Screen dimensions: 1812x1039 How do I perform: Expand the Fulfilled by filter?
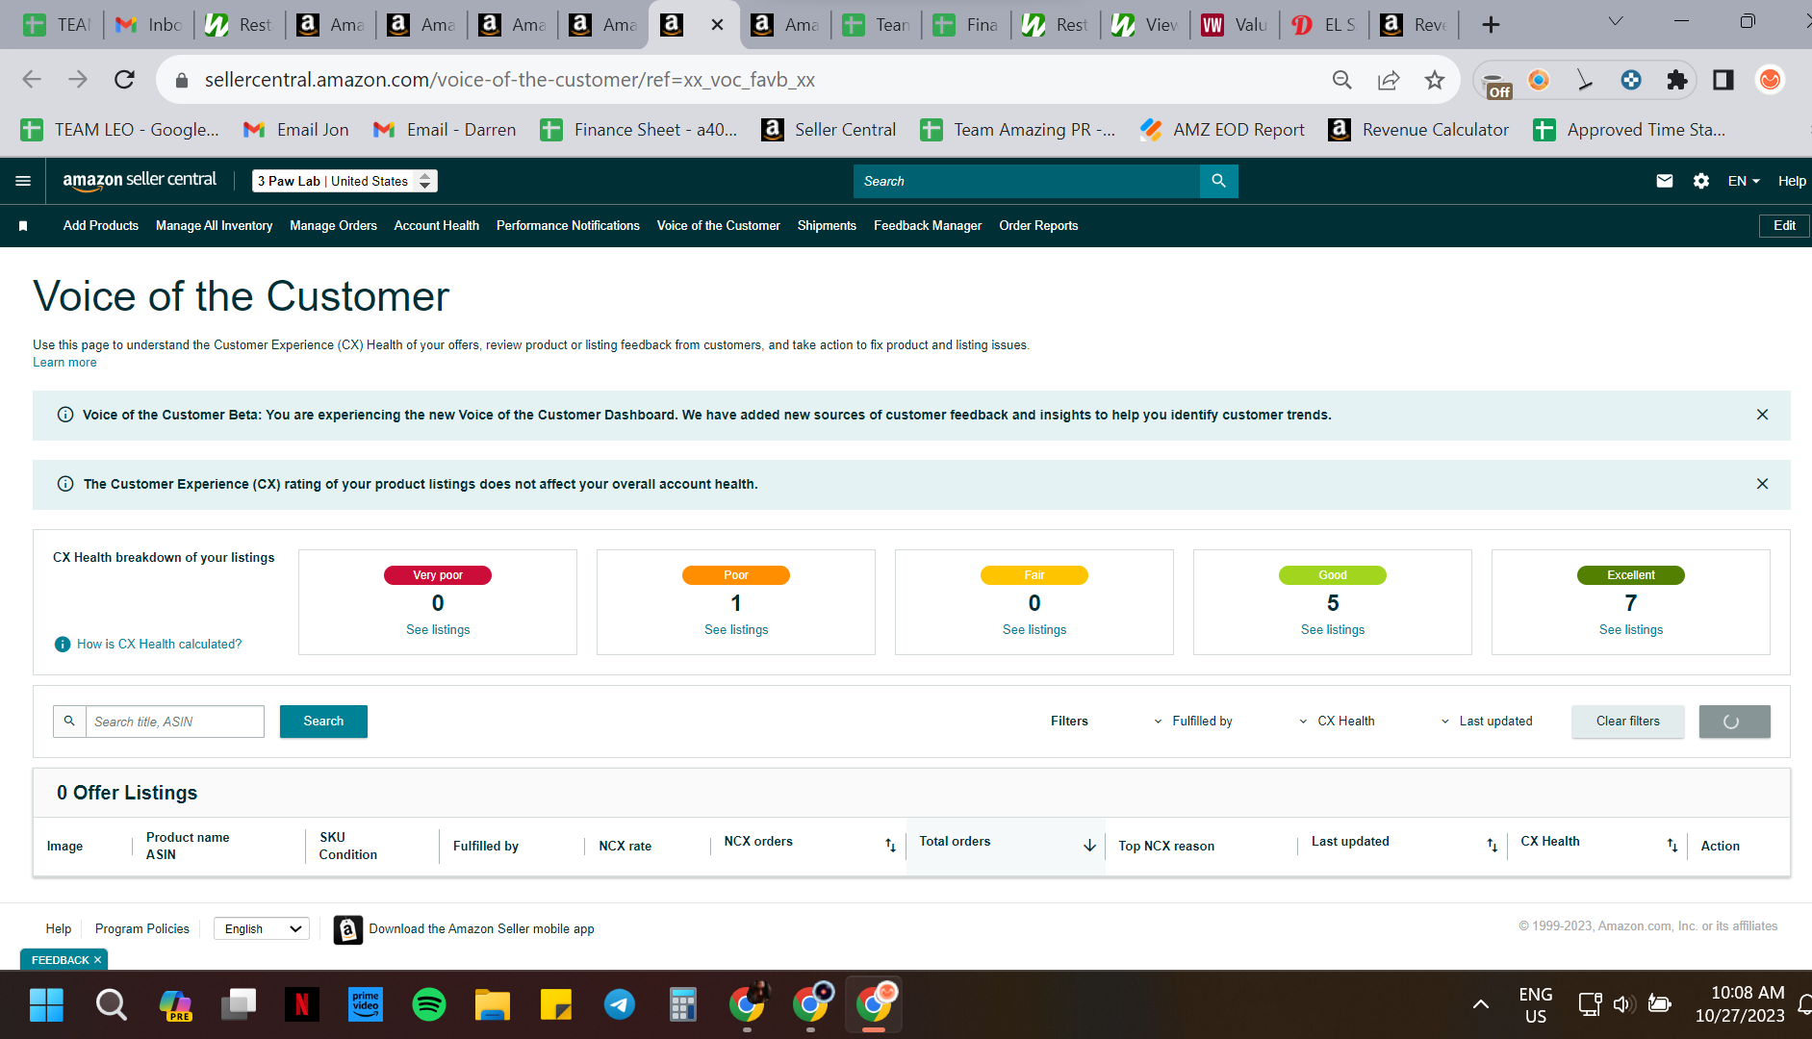pyautogui.click(x=1192, y=722)
